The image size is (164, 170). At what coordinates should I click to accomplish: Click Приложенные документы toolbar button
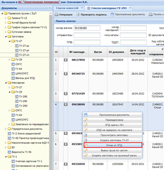coord(128,14)
